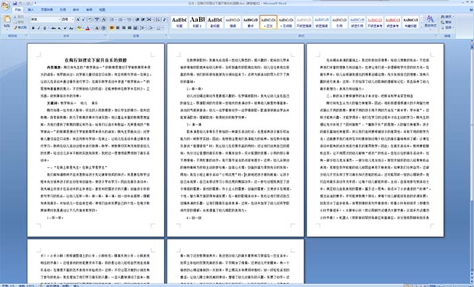Image resolution: width=474 pixels, height=287 pixels.
Task: Toggle Italic formatting
Action: [x=38, y=28]
